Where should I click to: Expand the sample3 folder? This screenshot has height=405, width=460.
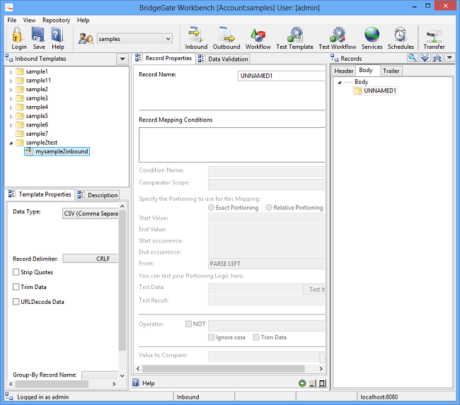pyautogui.click(x=11, y=98)
